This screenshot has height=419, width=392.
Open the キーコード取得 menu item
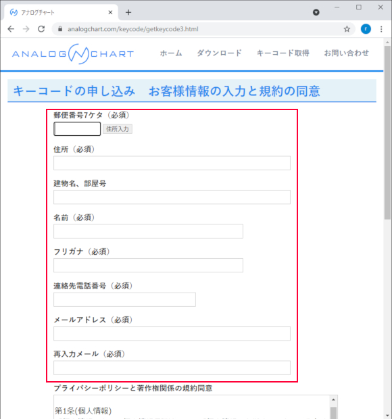[x=283, y=53]
